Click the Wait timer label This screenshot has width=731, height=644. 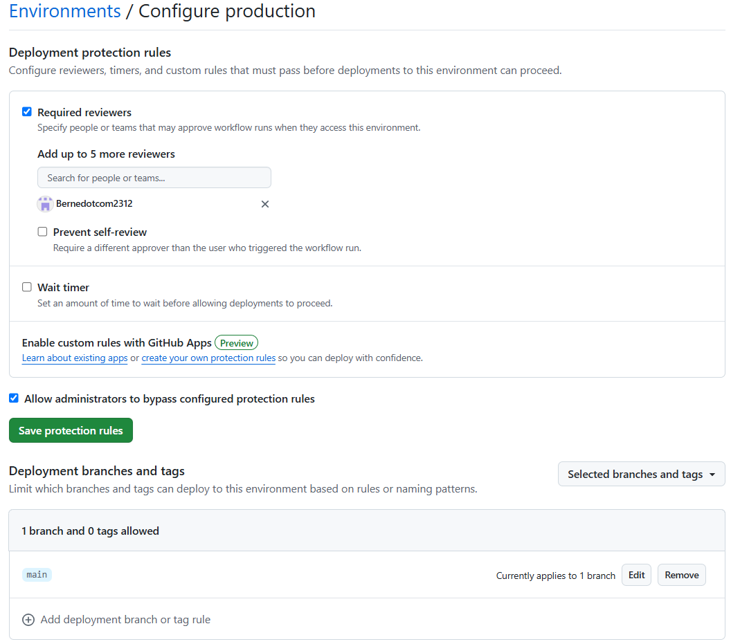[x=63, y=288]
